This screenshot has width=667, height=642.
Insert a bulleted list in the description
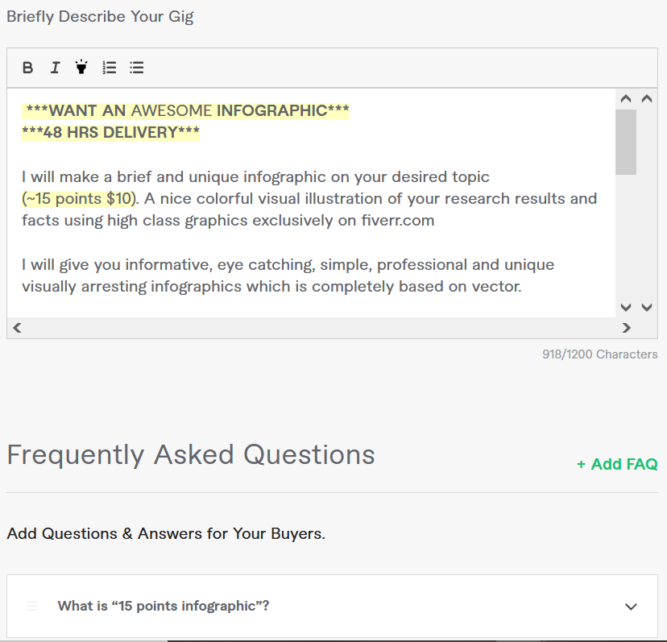click(137, 68)
